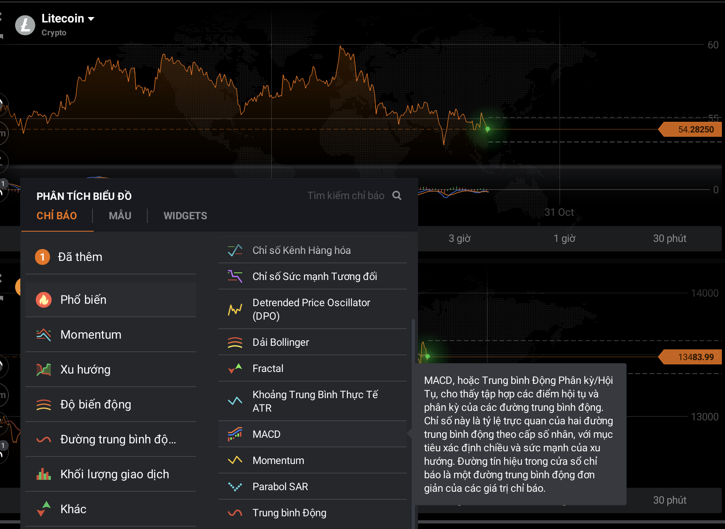Viewport: 725px width, 529px height.
Task: Select the Phổ biến flame icon
Action: (44, 300)
